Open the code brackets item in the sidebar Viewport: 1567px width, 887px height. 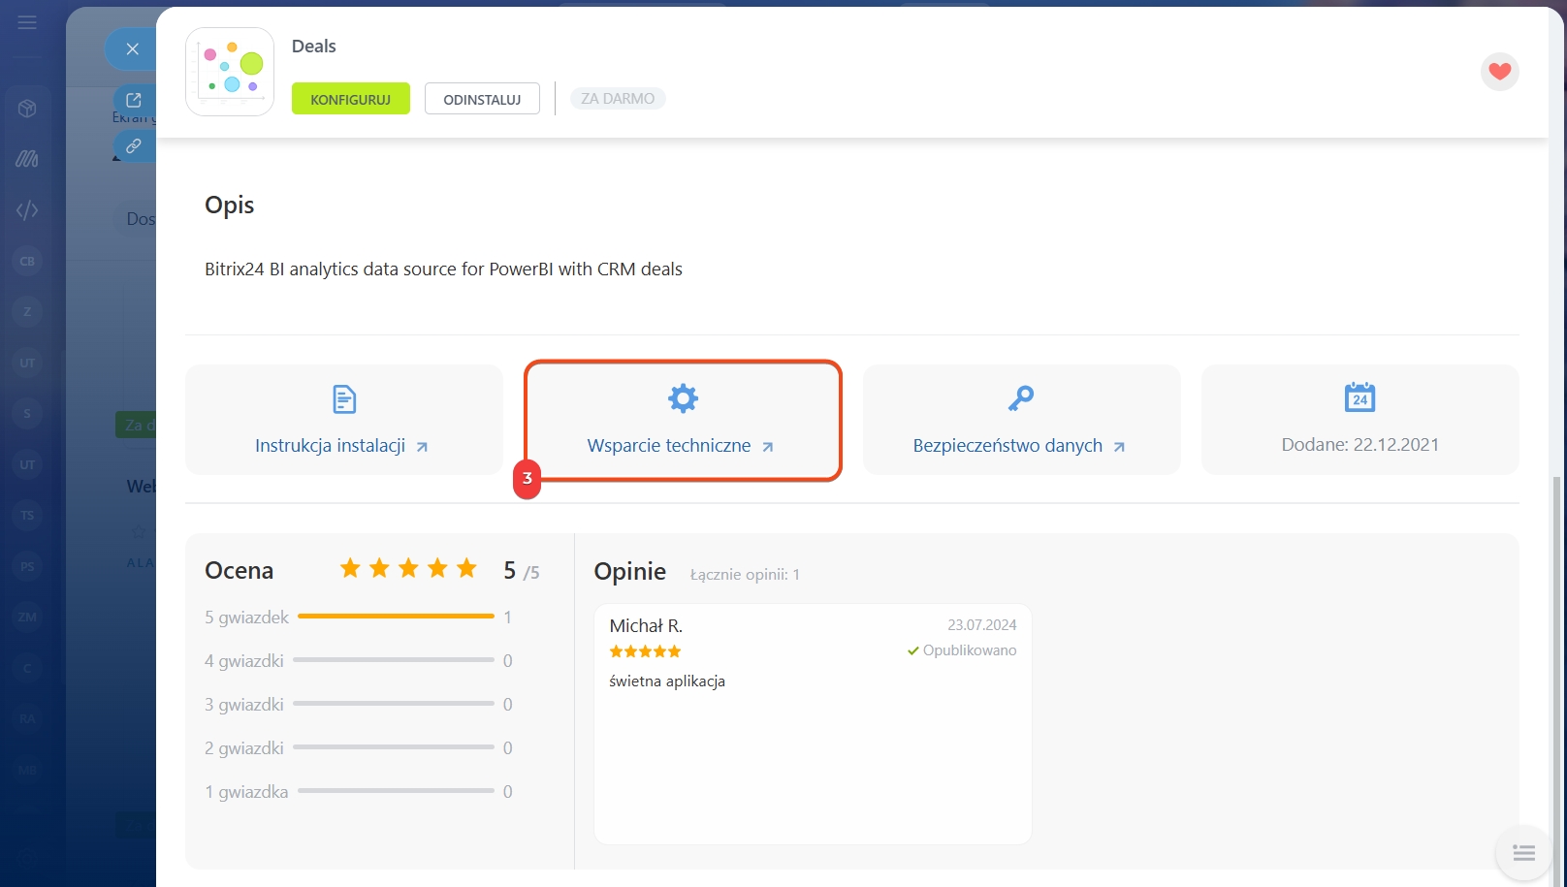pyautogui.click(x=27, y=210)
